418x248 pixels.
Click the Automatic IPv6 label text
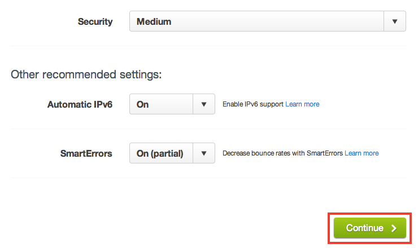coord(80,104)
